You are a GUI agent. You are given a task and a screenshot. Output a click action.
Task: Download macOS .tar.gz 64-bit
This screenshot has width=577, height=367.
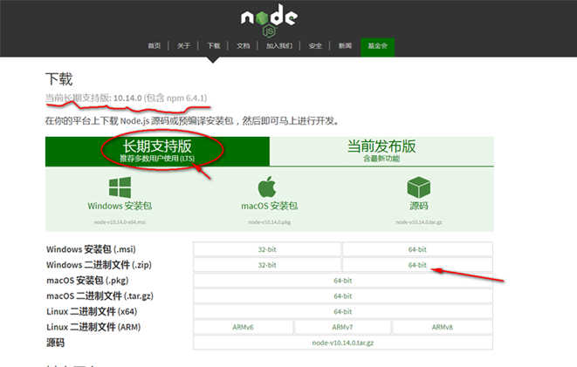coord(343,296)
